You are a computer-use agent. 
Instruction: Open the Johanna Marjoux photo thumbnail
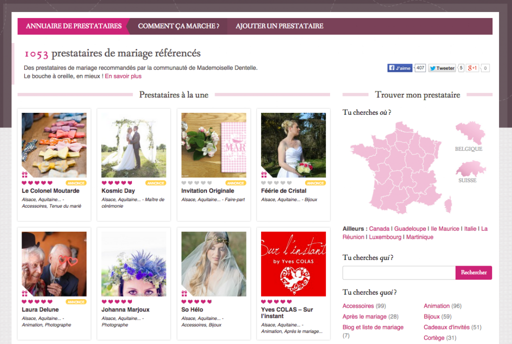point(133,264)
